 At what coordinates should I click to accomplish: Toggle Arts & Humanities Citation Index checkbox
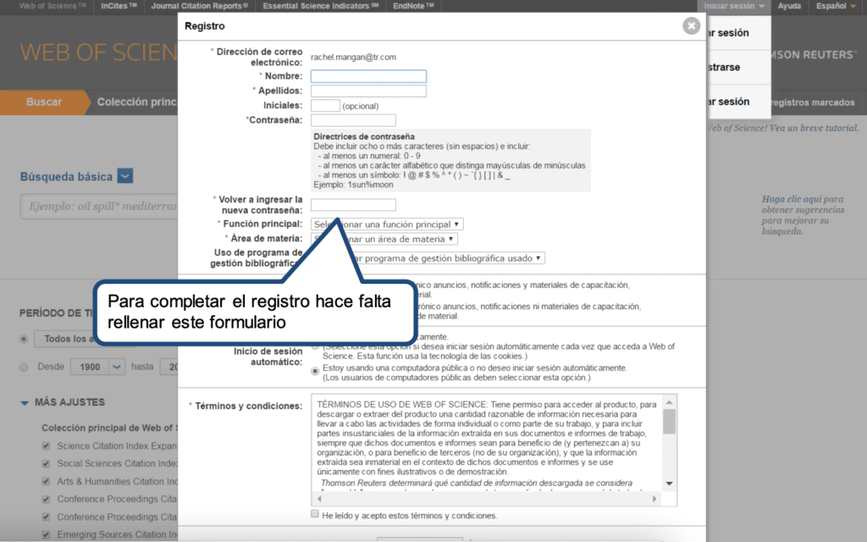pyautogui.click(x=46, y=481)
